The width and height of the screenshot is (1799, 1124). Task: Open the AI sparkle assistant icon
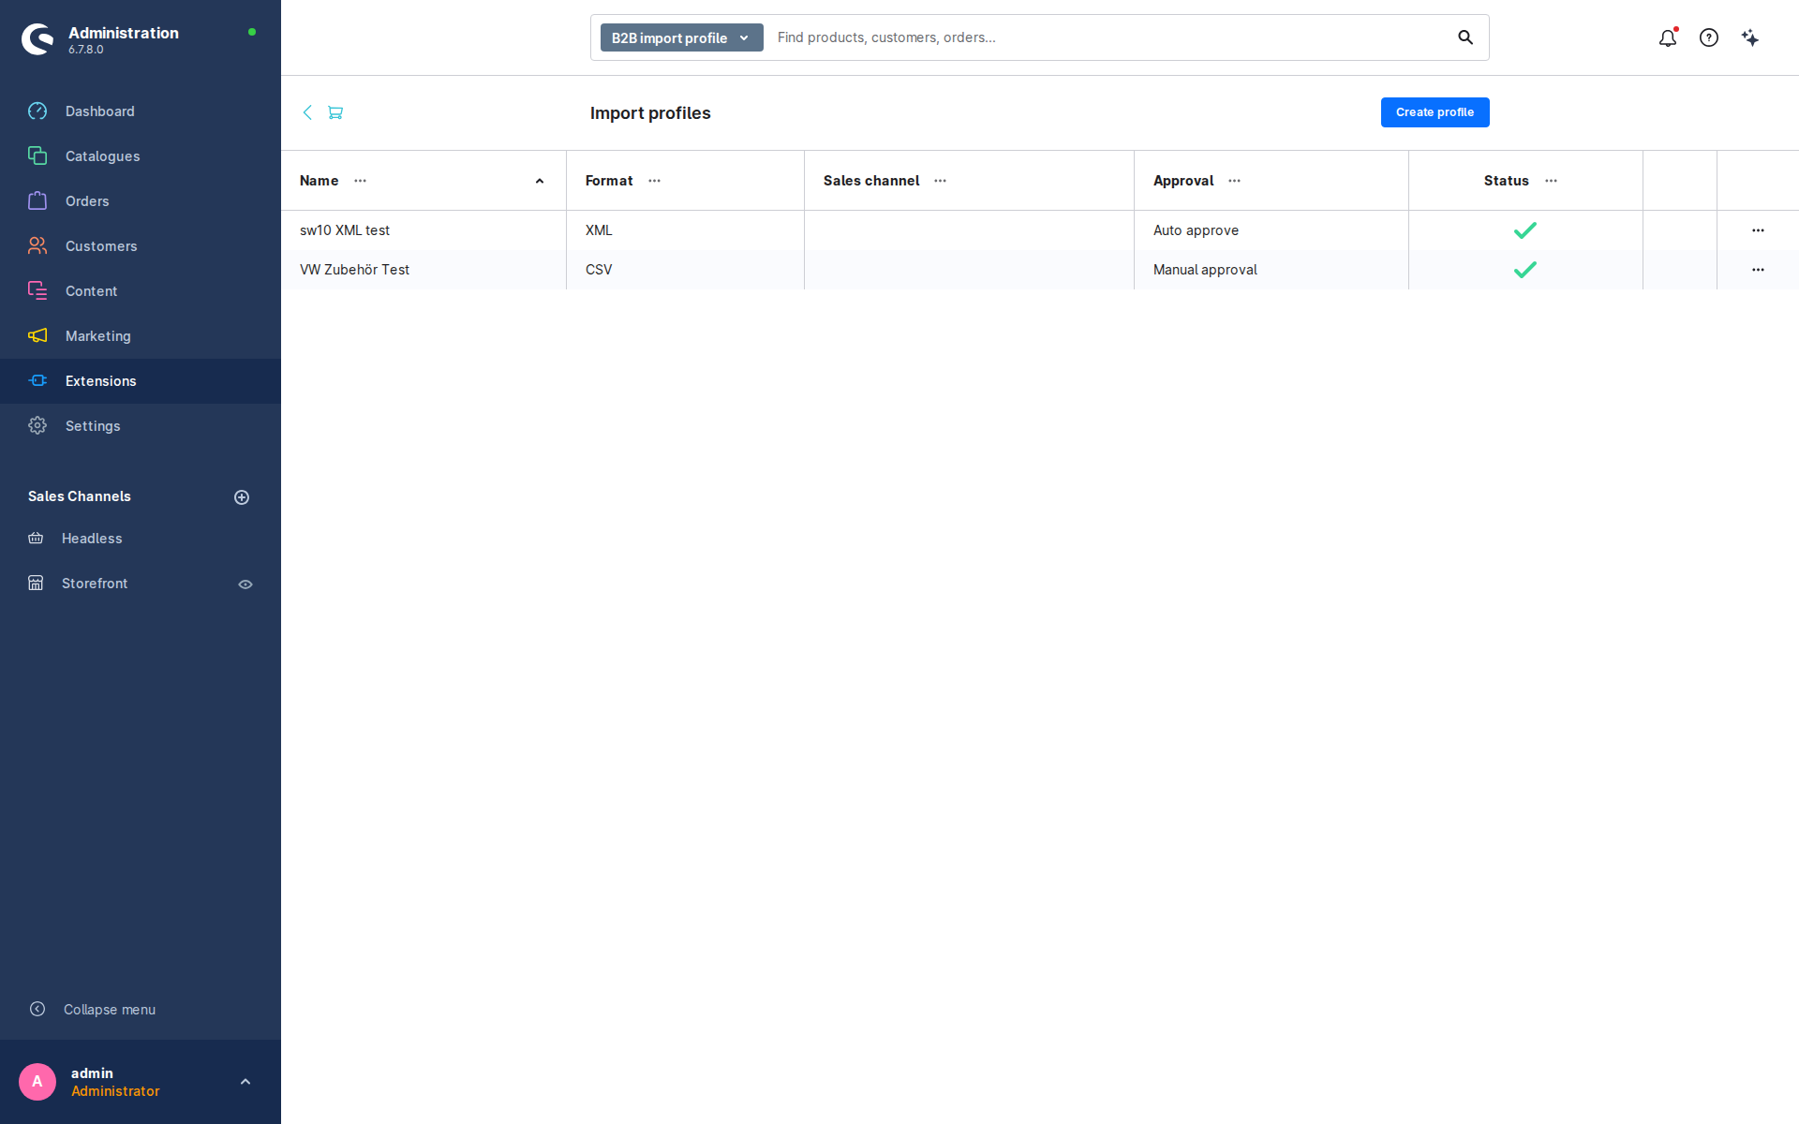[1750, 37]
